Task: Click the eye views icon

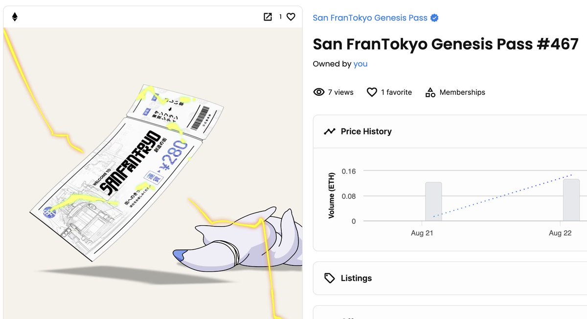Action: coord(319,92)
